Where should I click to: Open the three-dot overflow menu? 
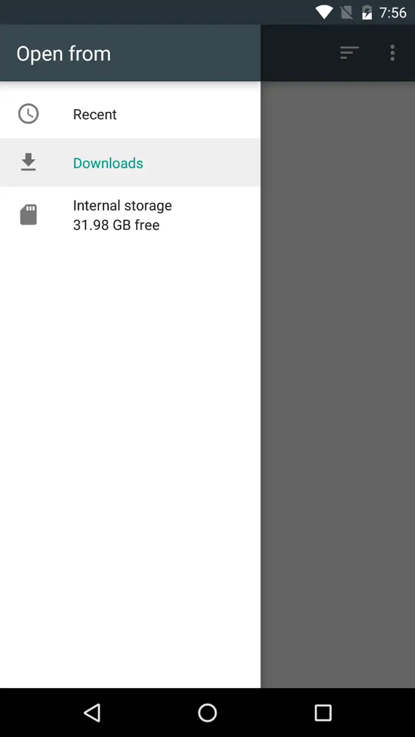(x=393, y=53)
